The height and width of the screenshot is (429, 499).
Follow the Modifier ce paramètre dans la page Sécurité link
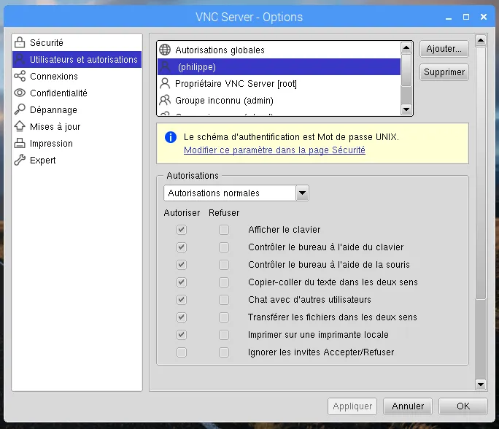[x=274, y=150]
